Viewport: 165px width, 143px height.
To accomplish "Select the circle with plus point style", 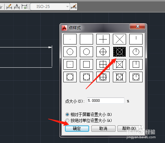I will click(x=103, y=52).
